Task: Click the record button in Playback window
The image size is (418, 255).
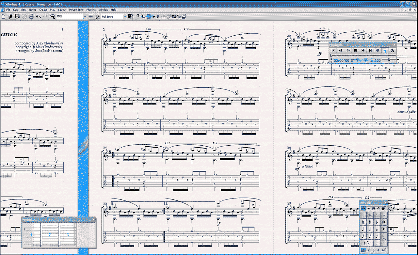Action: (378, 50)
